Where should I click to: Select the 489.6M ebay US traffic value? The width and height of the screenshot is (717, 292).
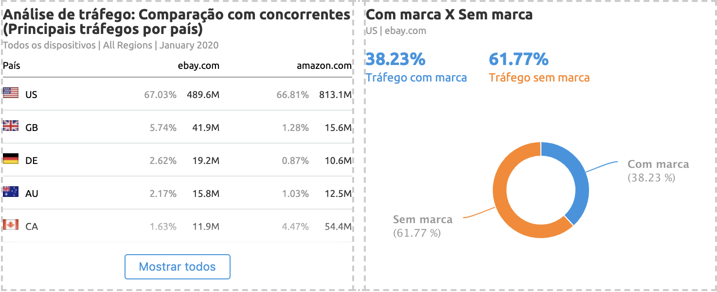click(203, 95)
